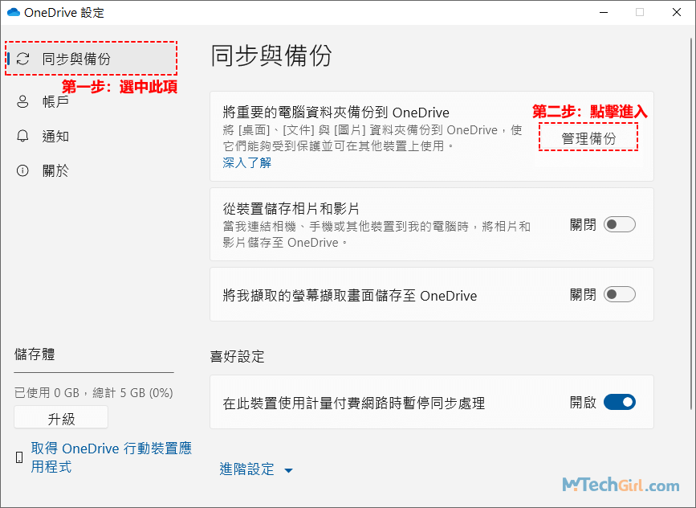Click the mobile phone icon near app link
The height and width of the screenshot is (508, 696).
click(19, 457)
